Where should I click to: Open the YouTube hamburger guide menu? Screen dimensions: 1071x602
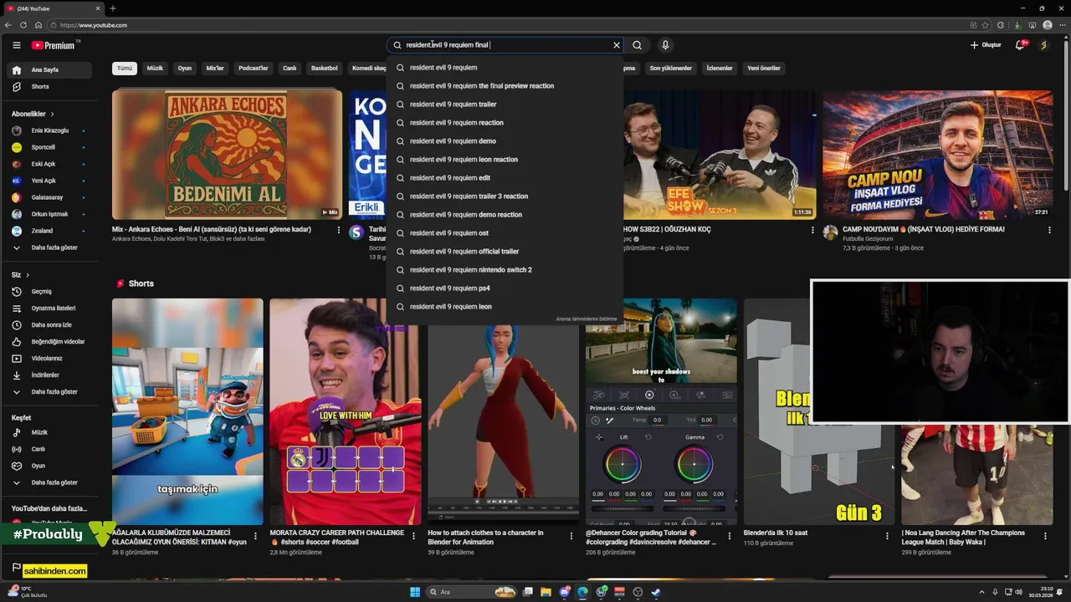point(16,45)
